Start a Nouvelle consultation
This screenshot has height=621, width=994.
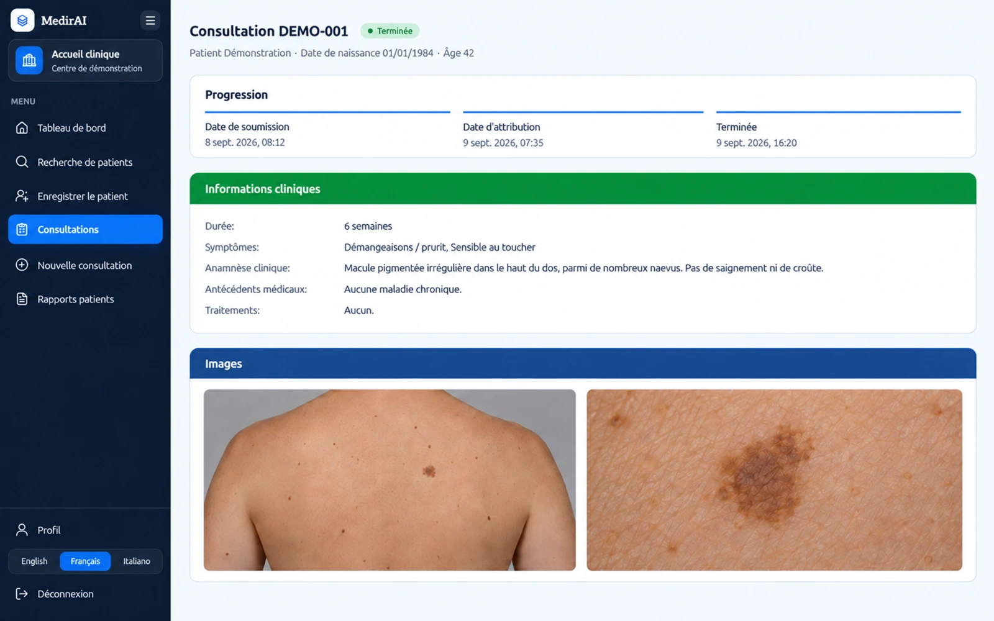(x=85, y=265)
